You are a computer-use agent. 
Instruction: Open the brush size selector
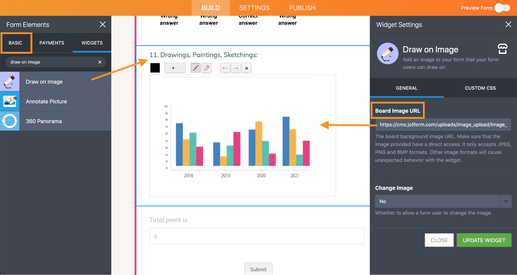pos(175,68)
